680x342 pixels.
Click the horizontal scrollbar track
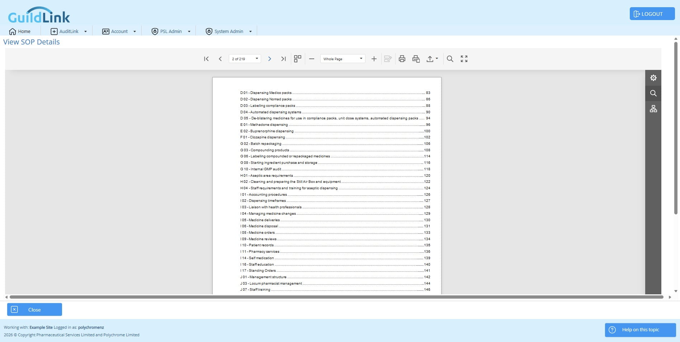click(336, 297)
